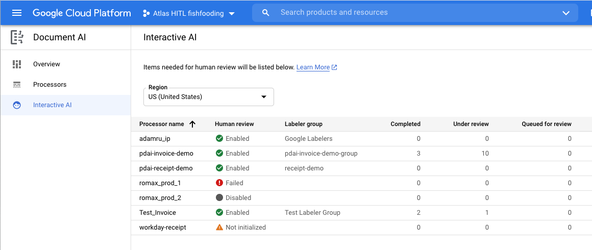Viewport: 592px width, 250px height.
Task: Select Overview in the sidebar
Action: point(46,64)
